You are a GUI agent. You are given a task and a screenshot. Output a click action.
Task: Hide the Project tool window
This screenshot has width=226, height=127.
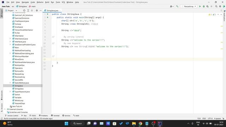tap(41, 11)
